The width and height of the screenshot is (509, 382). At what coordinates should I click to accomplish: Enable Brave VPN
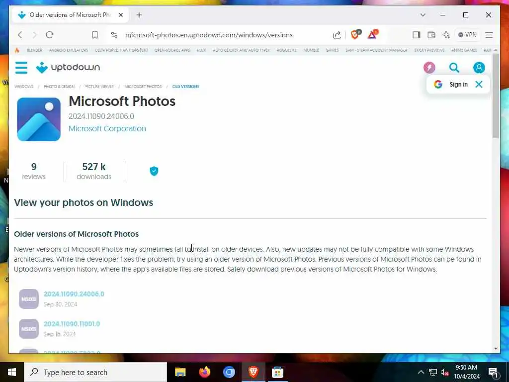click(x=467, y=35)
